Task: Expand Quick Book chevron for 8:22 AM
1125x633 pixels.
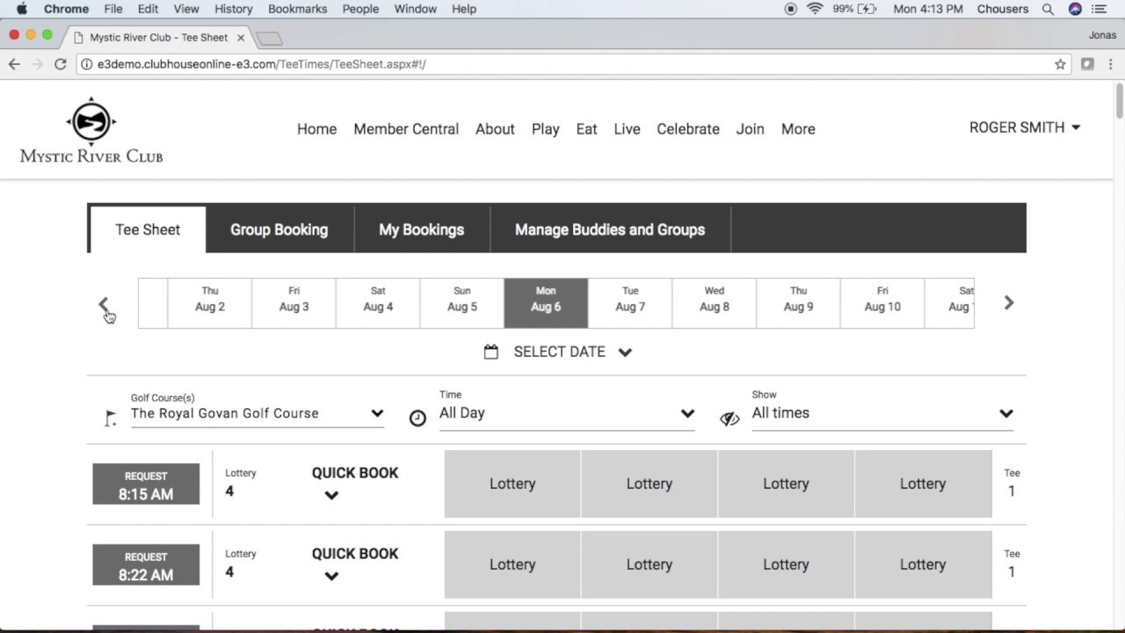Action: 331,576
